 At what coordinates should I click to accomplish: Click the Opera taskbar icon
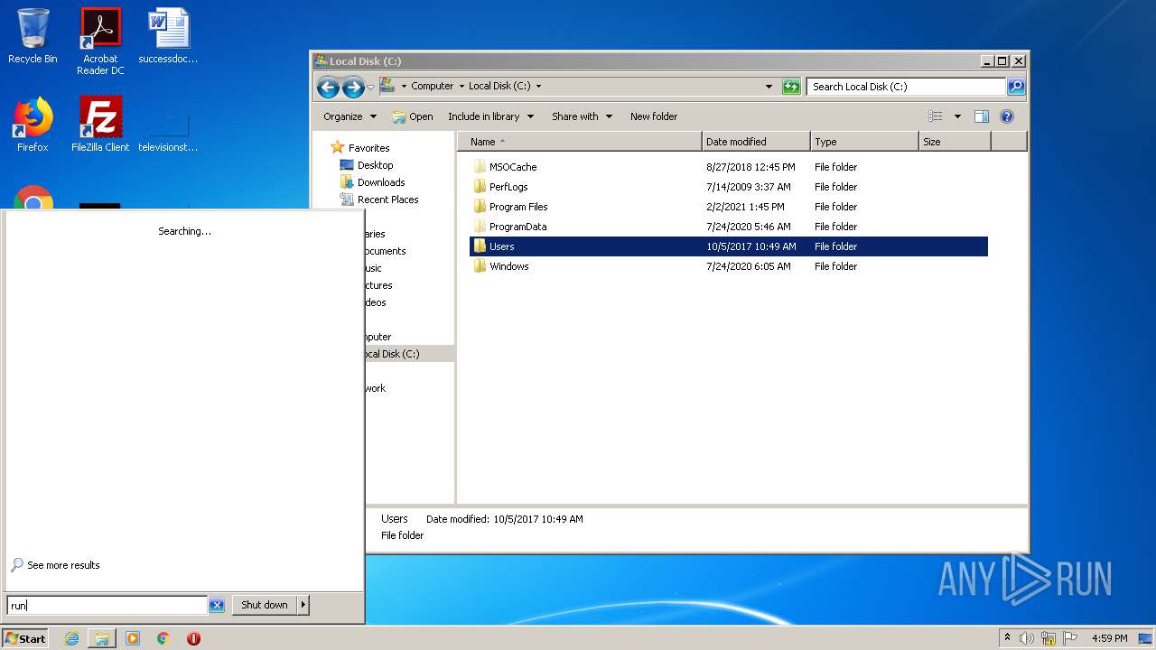193,638
